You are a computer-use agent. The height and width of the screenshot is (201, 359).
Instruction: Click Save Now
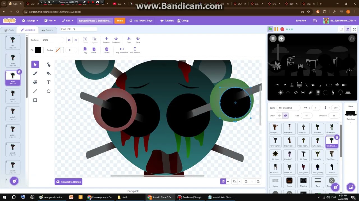click(301, 21)
